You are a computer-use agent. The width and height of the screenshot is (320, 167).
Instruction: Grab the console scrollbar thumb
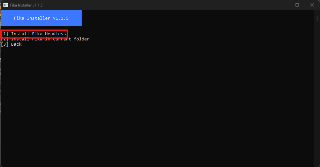(317, 18)
